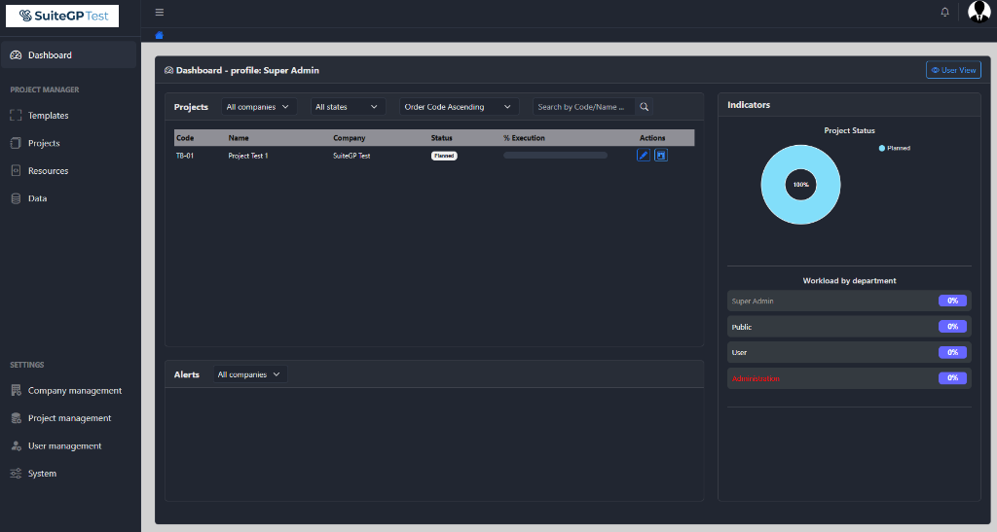Click the System sliders icon
This screenshot has width=997, height=532.
pyautogui.click(x=16, y=474)
